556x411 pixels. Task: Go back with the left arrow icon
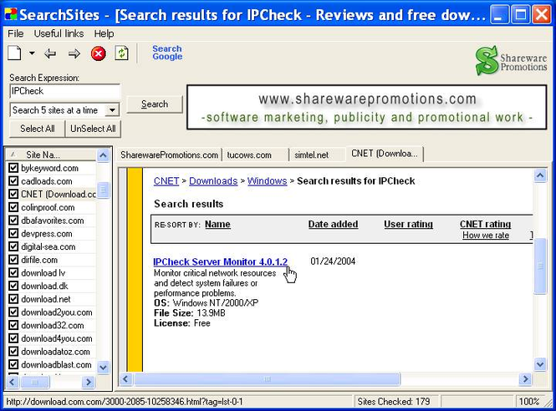(x=50, y=53)
